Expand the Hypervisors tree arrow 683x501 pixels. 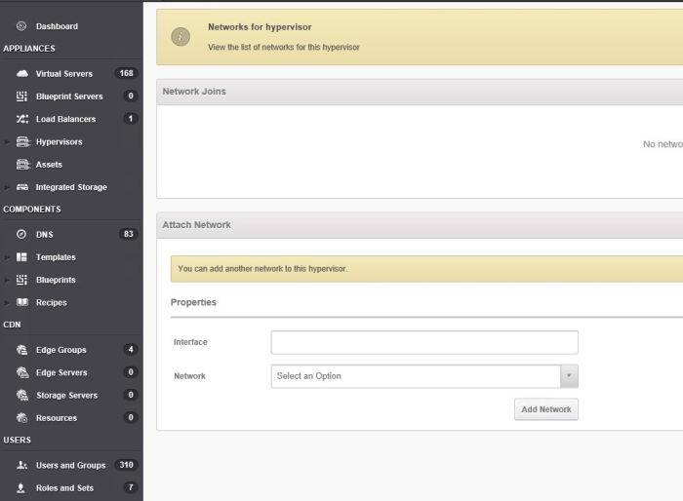pos(7,142)
